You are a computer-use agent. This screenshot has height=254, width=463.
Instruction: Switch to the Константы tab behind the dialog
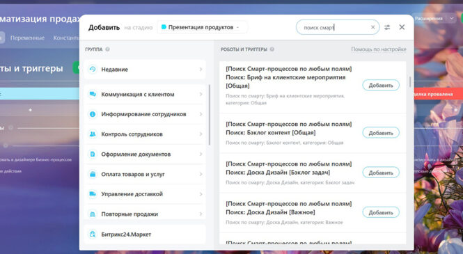tap(66, 38)
